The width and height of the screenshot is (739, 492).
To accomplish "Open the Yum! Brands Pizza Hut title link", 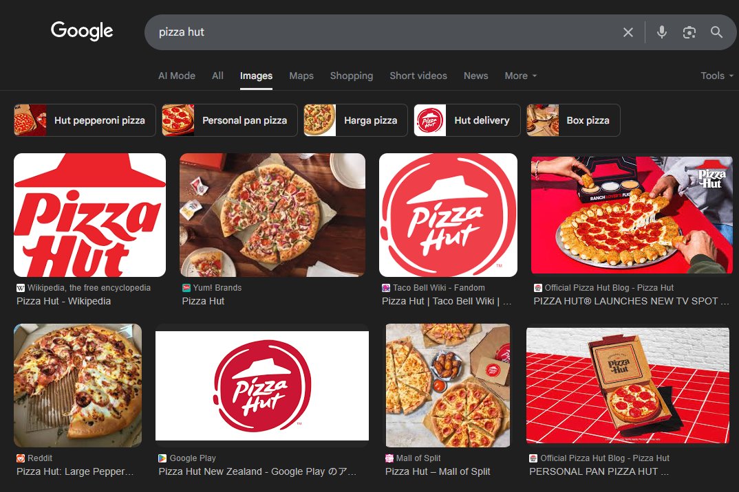I will coord(203,302).
